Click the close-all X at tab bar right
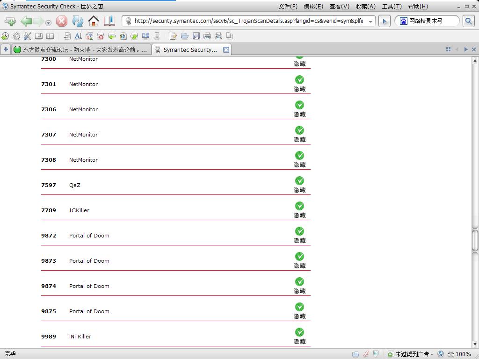 [x=474, y=50]
